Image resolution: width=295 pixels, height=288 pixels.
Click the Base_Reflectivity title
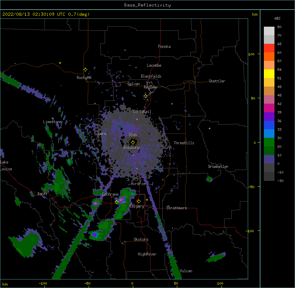pyautogui.click(x=147, y=5)
